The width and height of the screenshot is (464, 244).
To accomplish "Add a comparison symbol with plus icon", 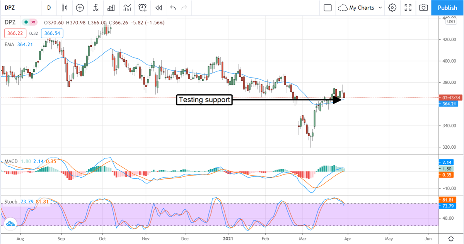I will [x=80, y=8].
